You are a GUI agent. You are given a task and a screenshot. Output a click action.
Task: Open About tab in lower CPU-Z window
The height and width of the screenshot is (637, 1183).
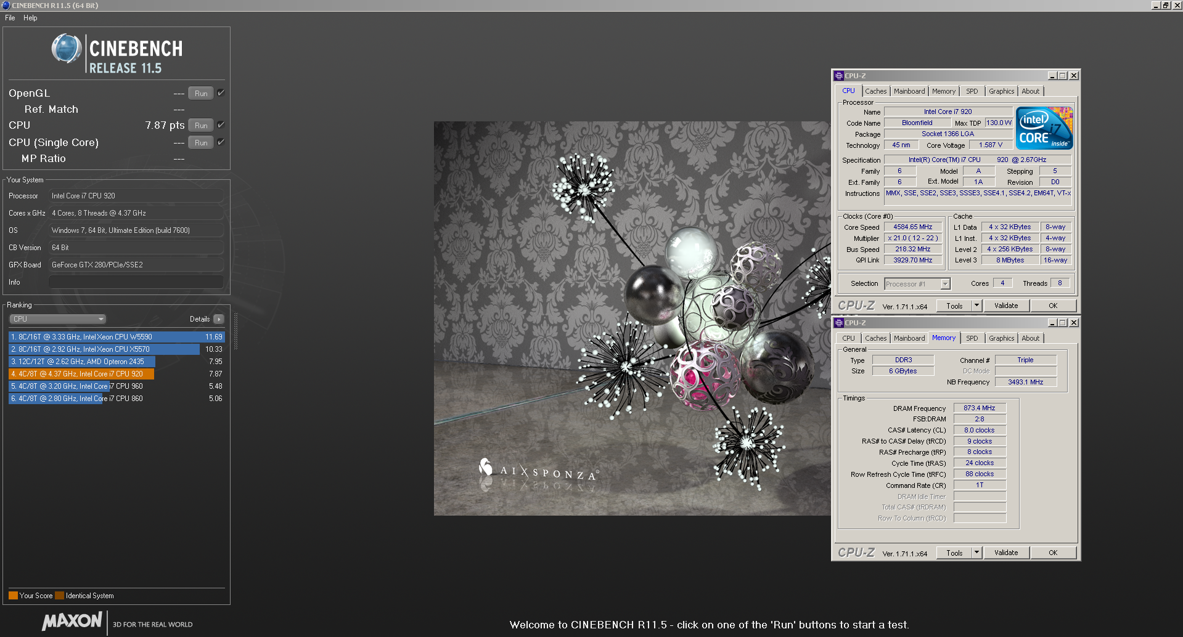coord(1031,338)
